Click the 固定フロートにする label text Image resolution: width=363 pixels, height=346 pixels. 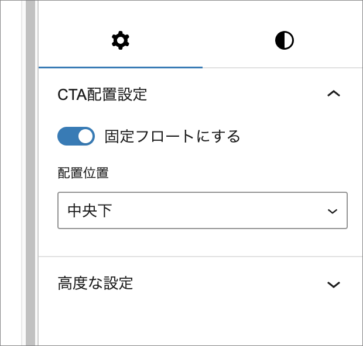[172, 136]
